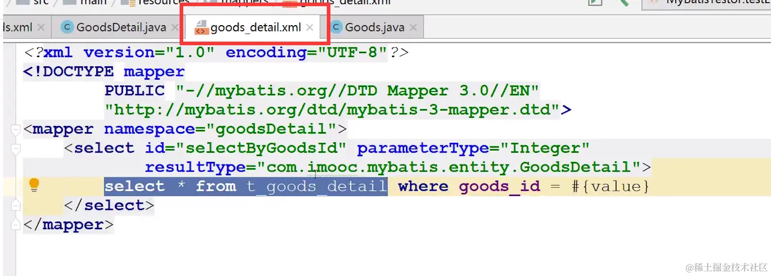Screen dimensions: 771x276
Task: Collapse the opening mapper tag fold marker
Action: click(16, 129)
